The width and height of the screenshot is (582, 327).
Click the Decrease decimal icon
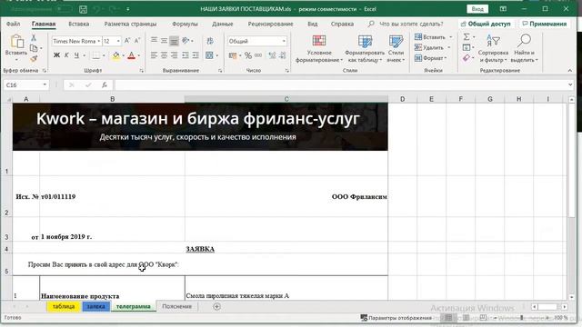click(x=283, y=55)
